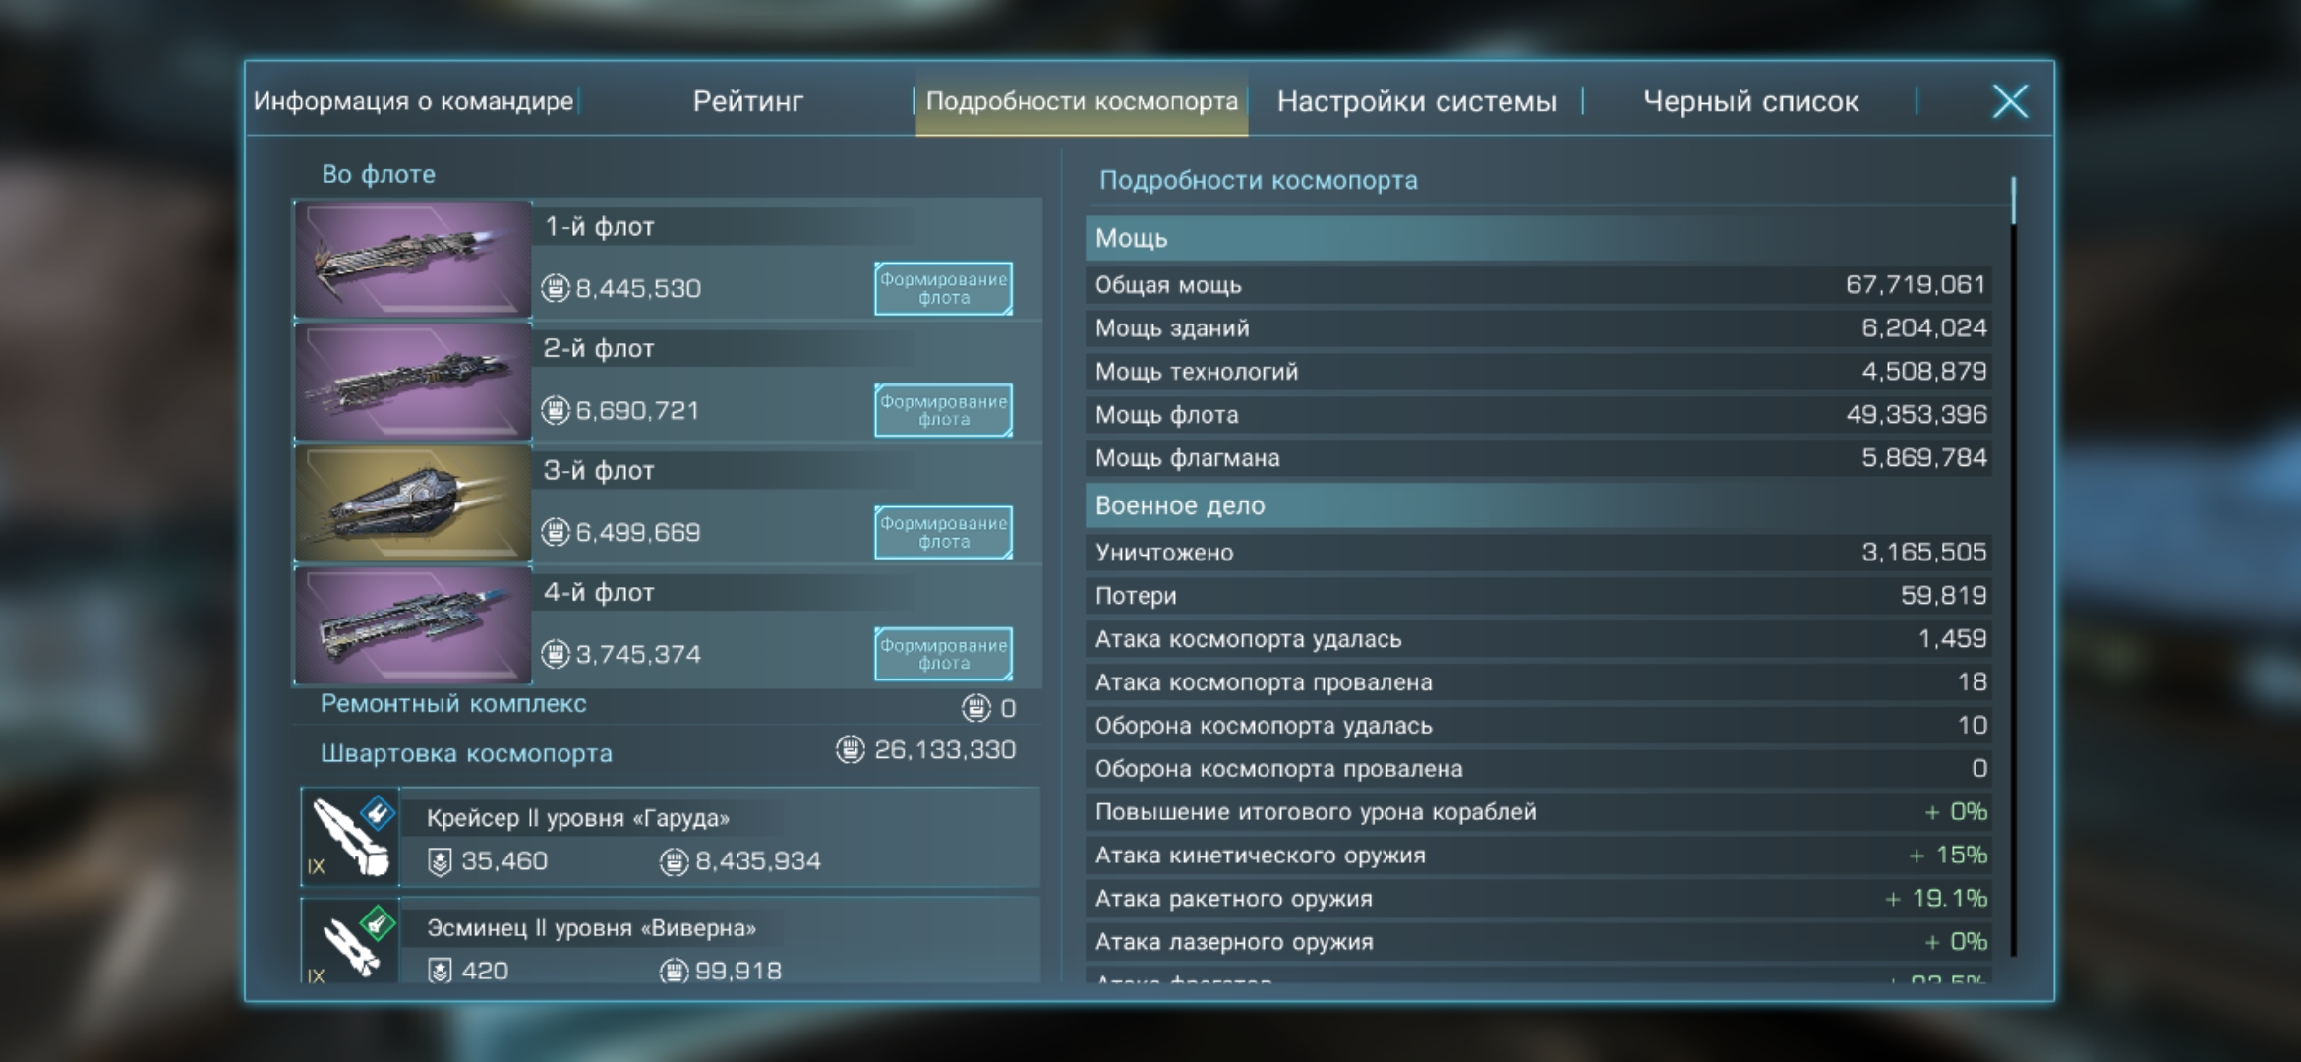The width and height of the screenshot is (2301, 1062).
Task: Go to the Черный список tab
Action: click(1750, 101)
